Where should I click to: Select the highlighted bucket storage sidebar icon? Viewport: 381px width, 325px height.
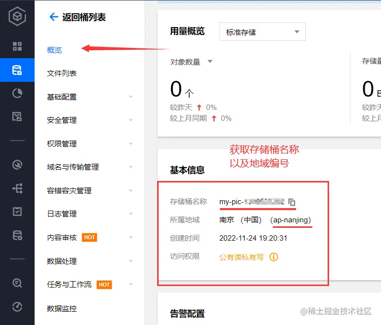(17, 70)
